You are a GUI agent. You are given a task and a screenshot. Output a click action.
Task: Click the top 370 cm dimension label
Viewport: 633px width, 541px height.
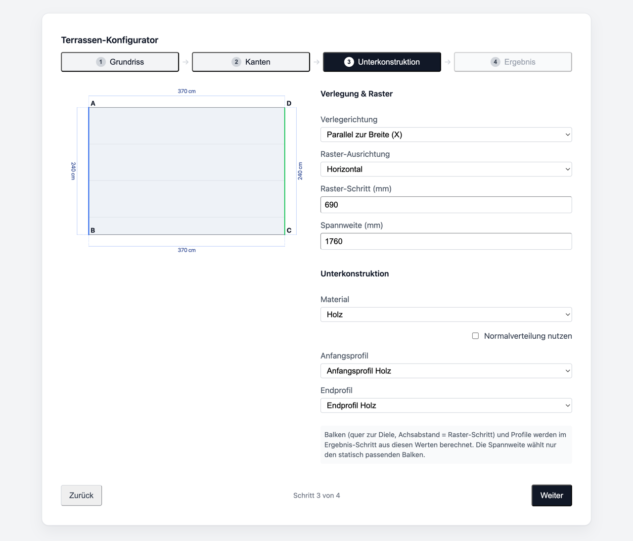tap(187, 91)
